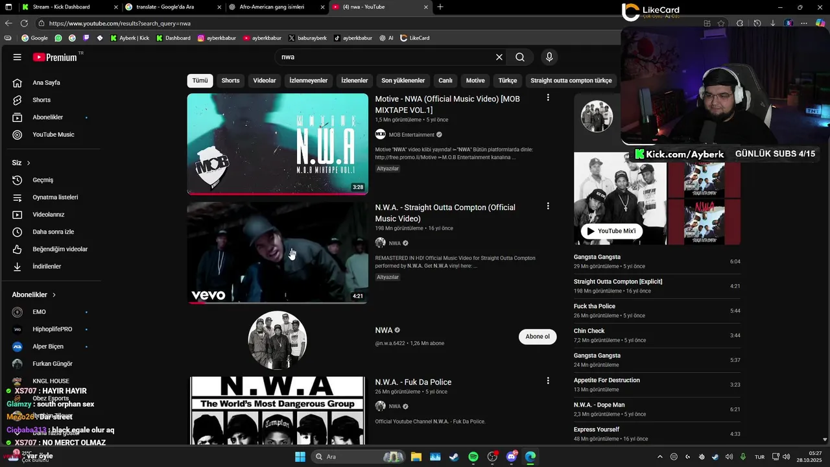Open Discord from the taskbar
Image resolution: width=830 pixels, height=467 pixels.
point(512,457)
